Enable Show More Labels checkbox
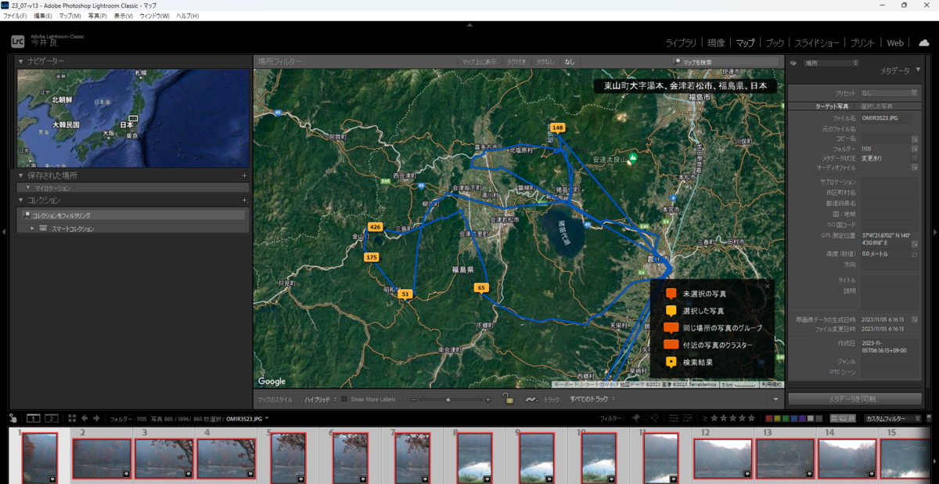The height and width of the screenshot is (484, 939). [x=344, y=399]
